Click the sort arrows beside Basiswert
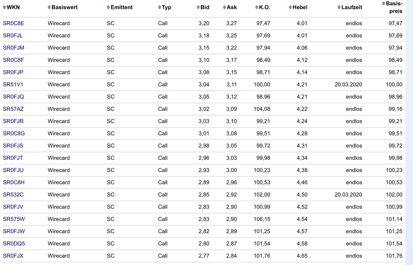This screenshot has width=413, height=265. click(x=49, y=7)
